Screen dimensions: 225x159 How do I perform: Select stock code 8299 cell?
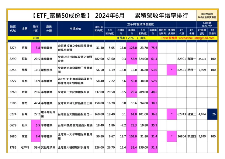(13, 59)
